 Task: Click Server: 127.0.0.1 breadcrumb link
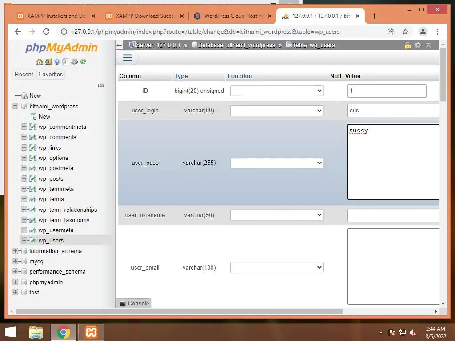click(x=158, y=45)
